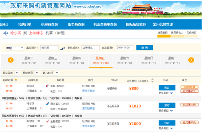This screenshot has width=202, height=132.
Task: Open 常用信息管理 in the navigation bar
Action: point(163,24)
